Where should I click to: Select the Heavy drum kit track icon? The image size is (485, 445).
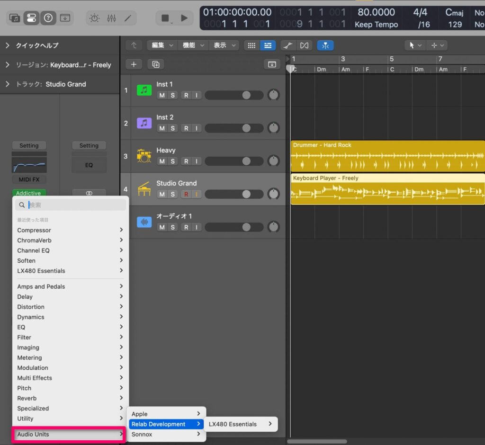click(144, 156)
